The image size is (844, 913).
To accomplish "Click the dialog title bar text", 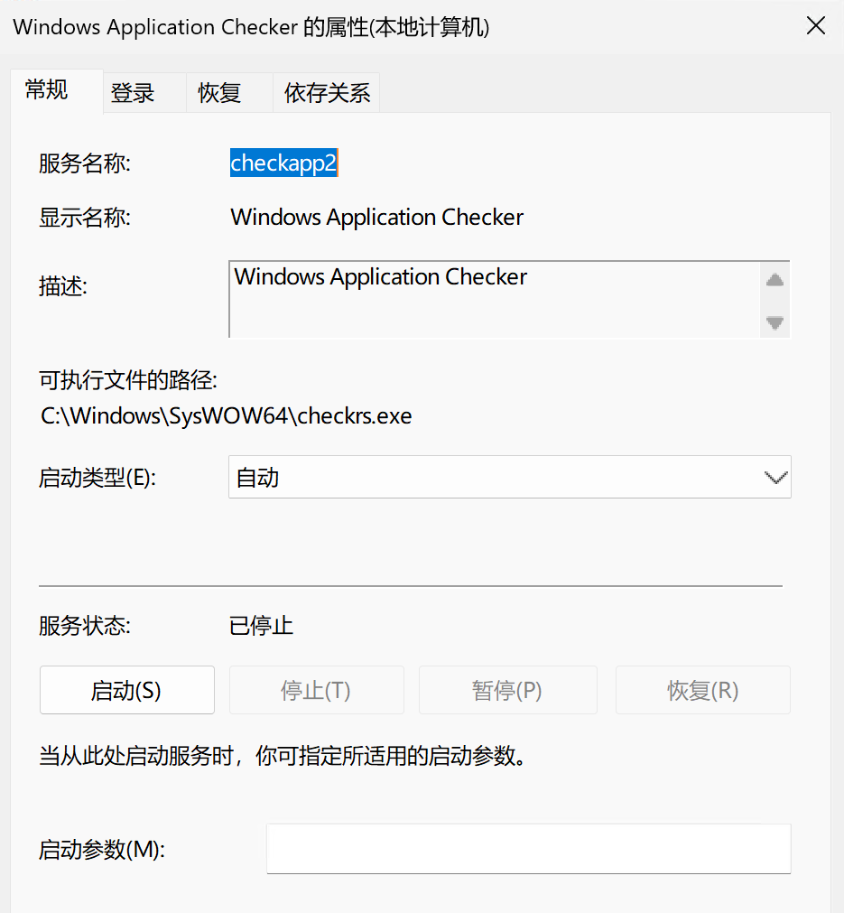I will (x=251, y=26).
